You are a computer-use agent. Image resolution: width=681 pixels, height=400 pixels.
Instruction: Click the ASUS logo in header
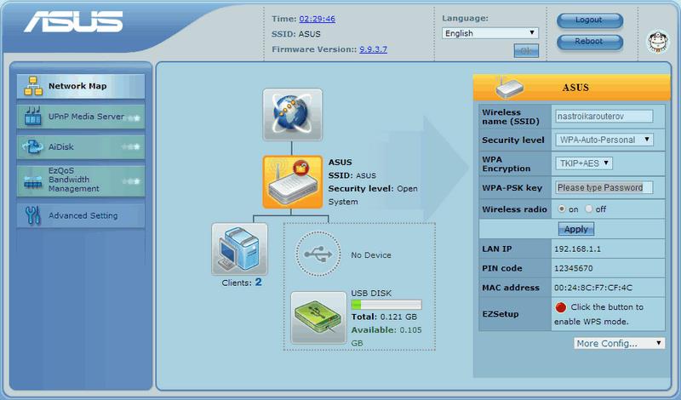coord(73,21)
